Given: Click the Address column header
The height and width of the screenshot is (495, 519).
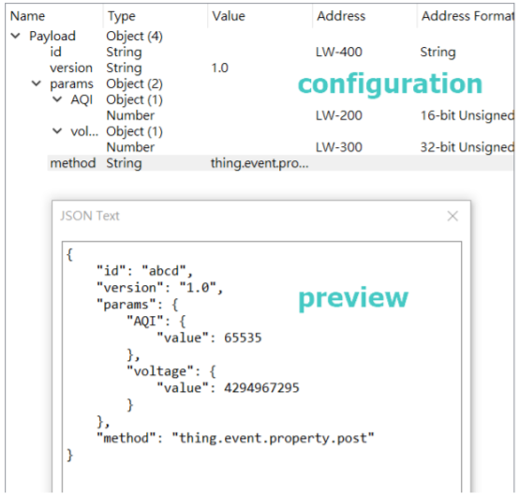Looking at the screenshot, I should click(364, 16).
